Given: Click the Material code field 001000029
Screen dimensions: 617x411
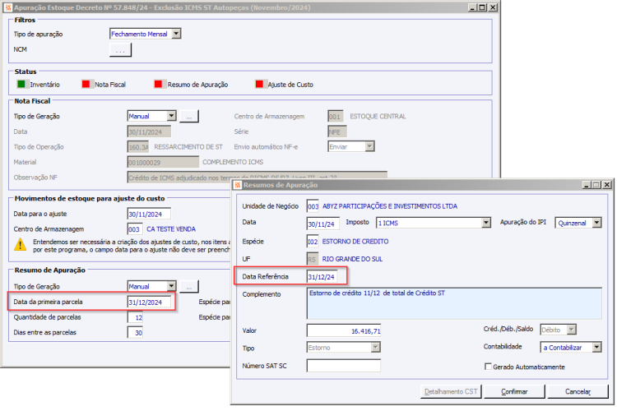Looking at the screenshot, I should tap(163, 162).
